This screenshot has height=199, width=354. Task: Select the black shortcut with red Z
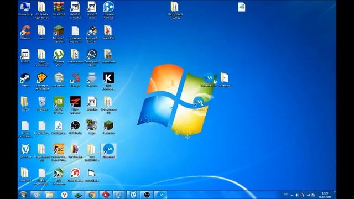(75, 102)
